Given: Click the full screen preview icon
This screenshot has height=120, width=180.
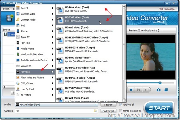Looking at the screenshot, I should [166, 90].
